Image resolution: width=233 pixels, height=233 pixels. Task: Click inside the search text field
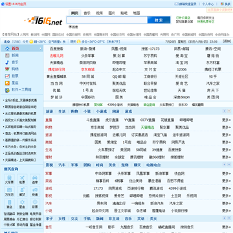click(107, 20)
